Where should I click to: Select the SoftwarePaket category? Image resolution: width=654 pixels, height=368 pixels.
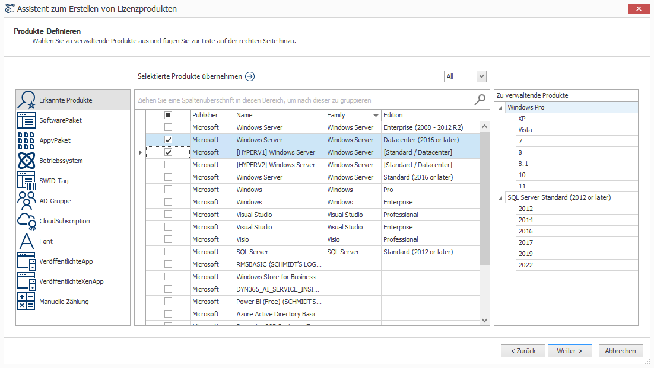(73, 120)
